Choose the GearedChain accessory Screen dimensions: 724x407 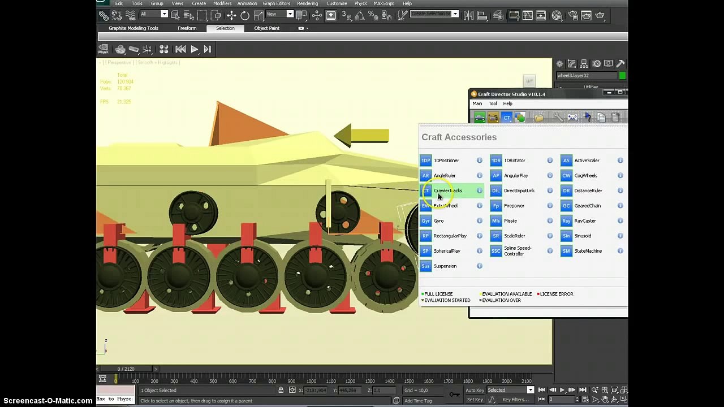588,206
